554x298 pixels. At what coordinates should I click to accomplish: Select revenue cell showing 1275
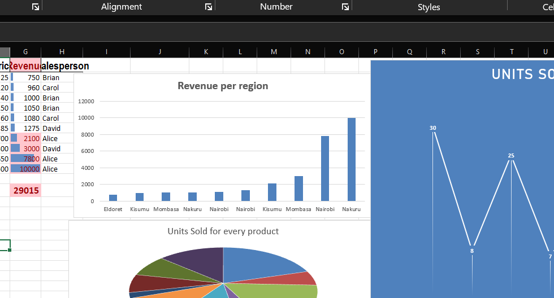coord(25,128)
